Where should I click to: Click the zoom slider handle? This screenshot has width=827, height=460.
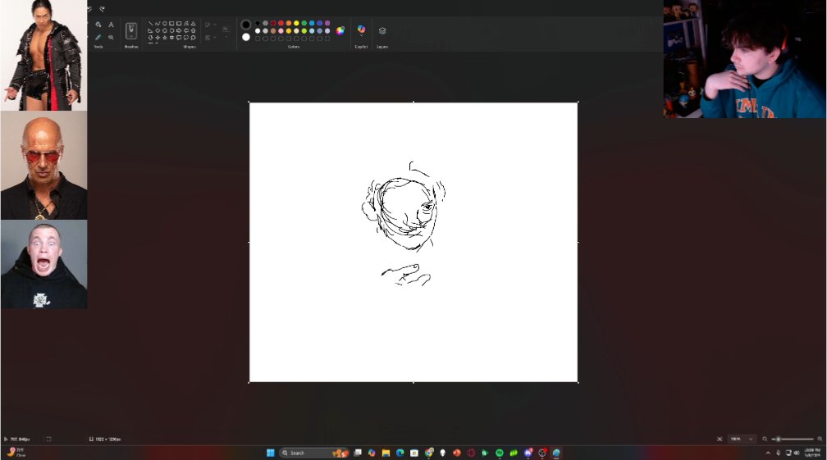point(778,439)
